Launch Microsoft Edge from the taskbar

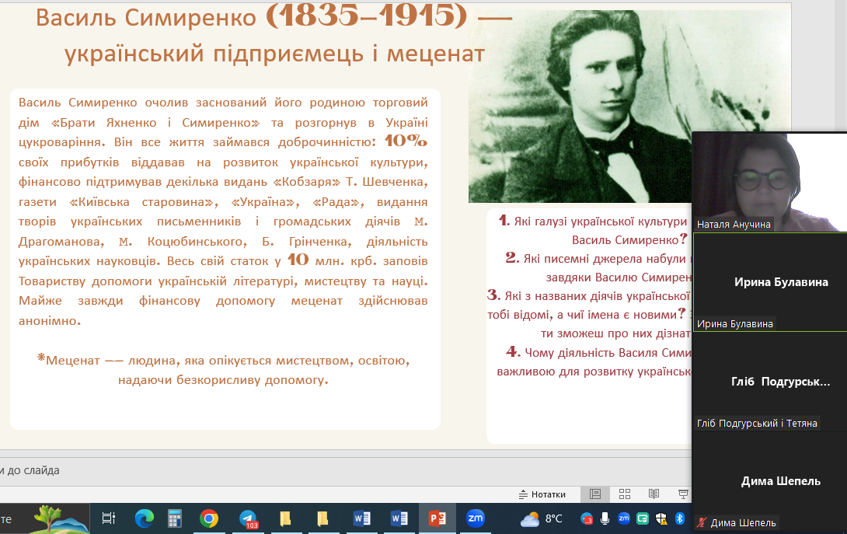pos(145,519)
